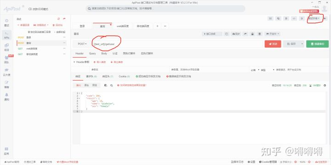Open the Query parameters tab
This screenshot has width=331, height=165.
[92, 54]
